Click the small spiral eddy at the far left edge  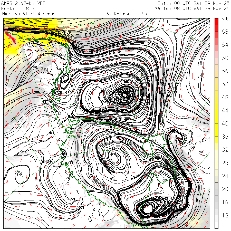18,174
